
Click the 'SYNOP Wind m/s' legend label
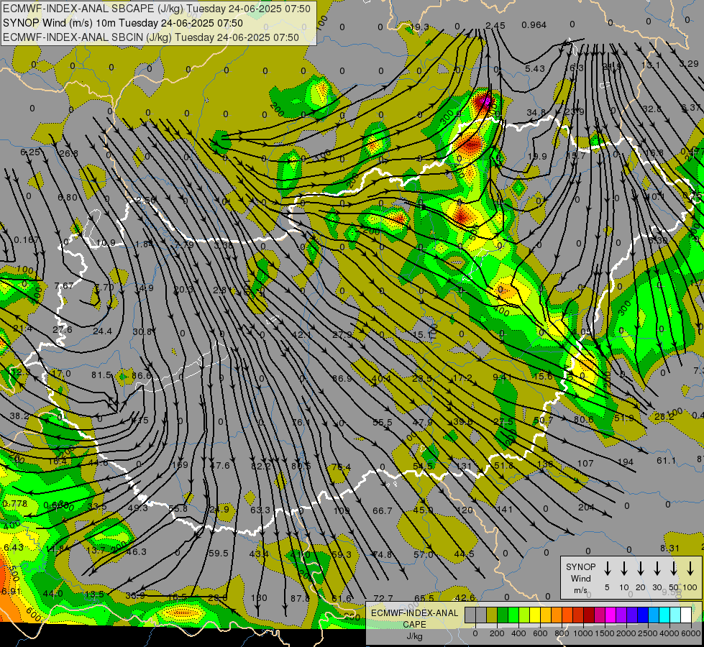coord(580,578)
